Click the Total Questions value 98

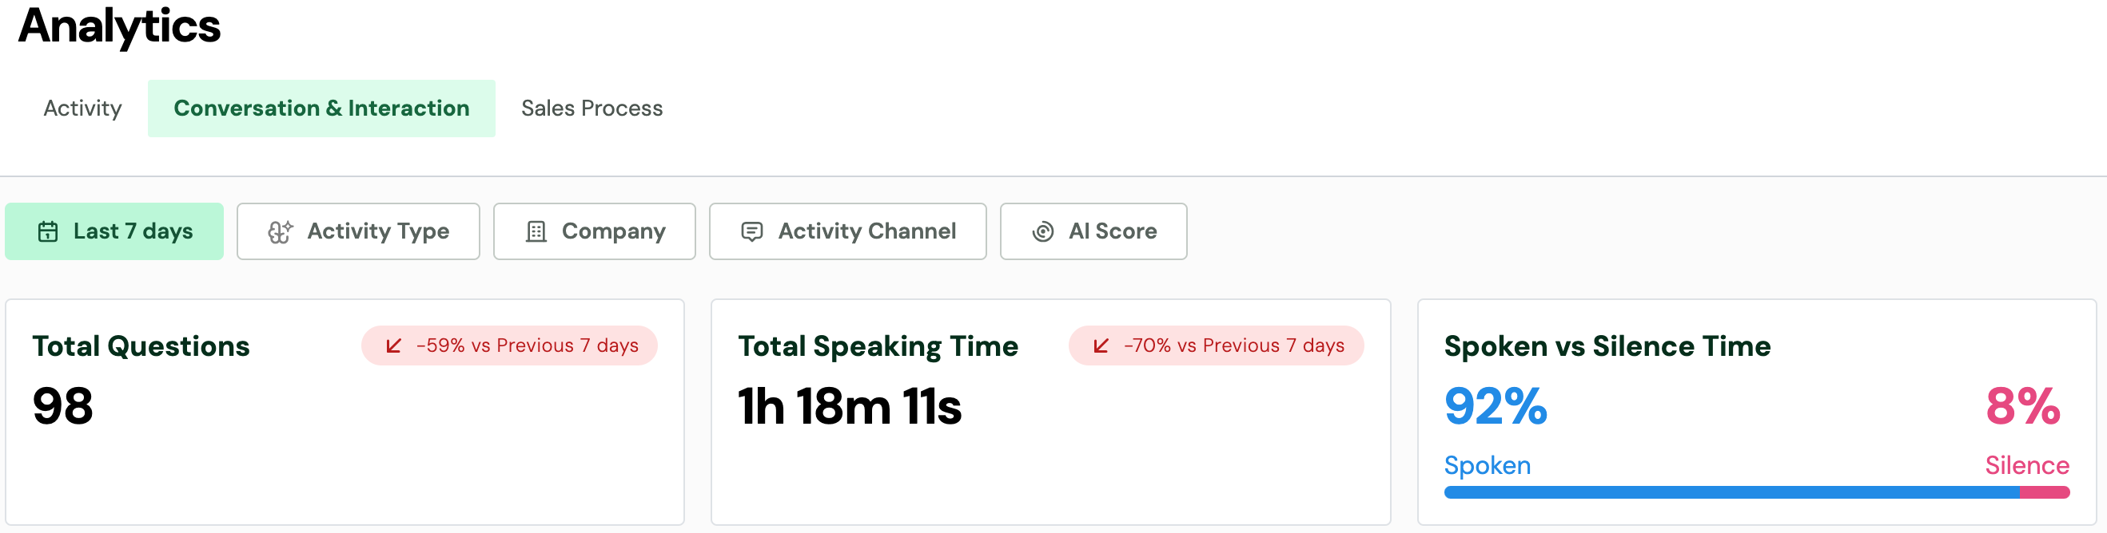pos(63,406)
